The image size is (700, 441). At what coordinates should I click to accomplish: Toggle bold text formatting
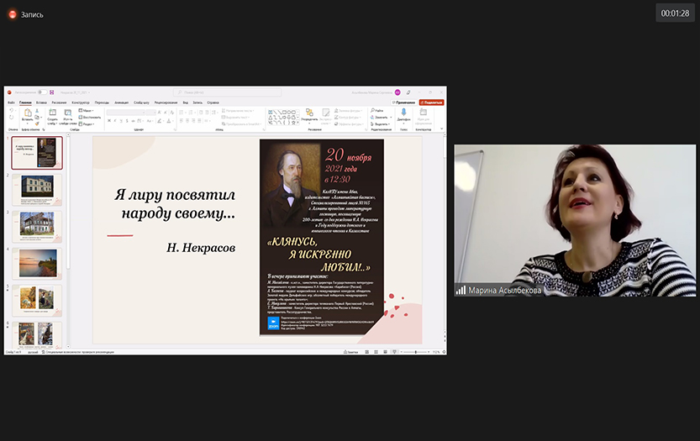coord(109,120)
